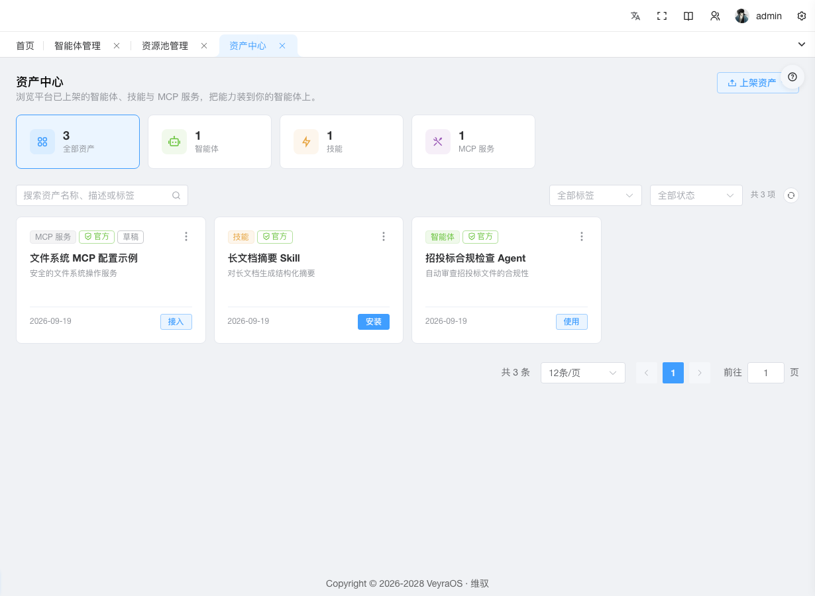The width and height of the screenshot is (815, 596).
Task: Click the 草稿 tag on MCP card
Action: point(131,236)
